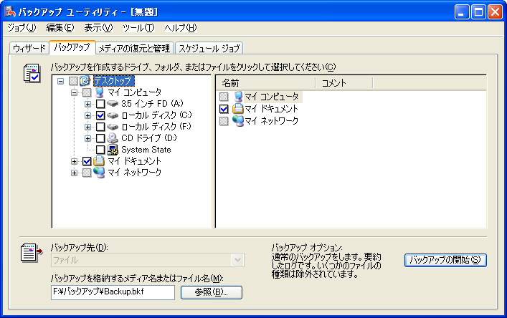Uncheck the ローカル ディスク (C:) checkbox
Viewport: 507px width, 318px height.
tap(100, 115)
